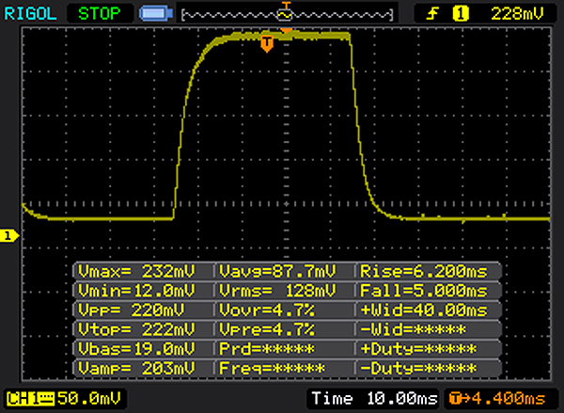Click the Vamp= 203mV measurement
The image size is (564, 413).
coord(136,369)
